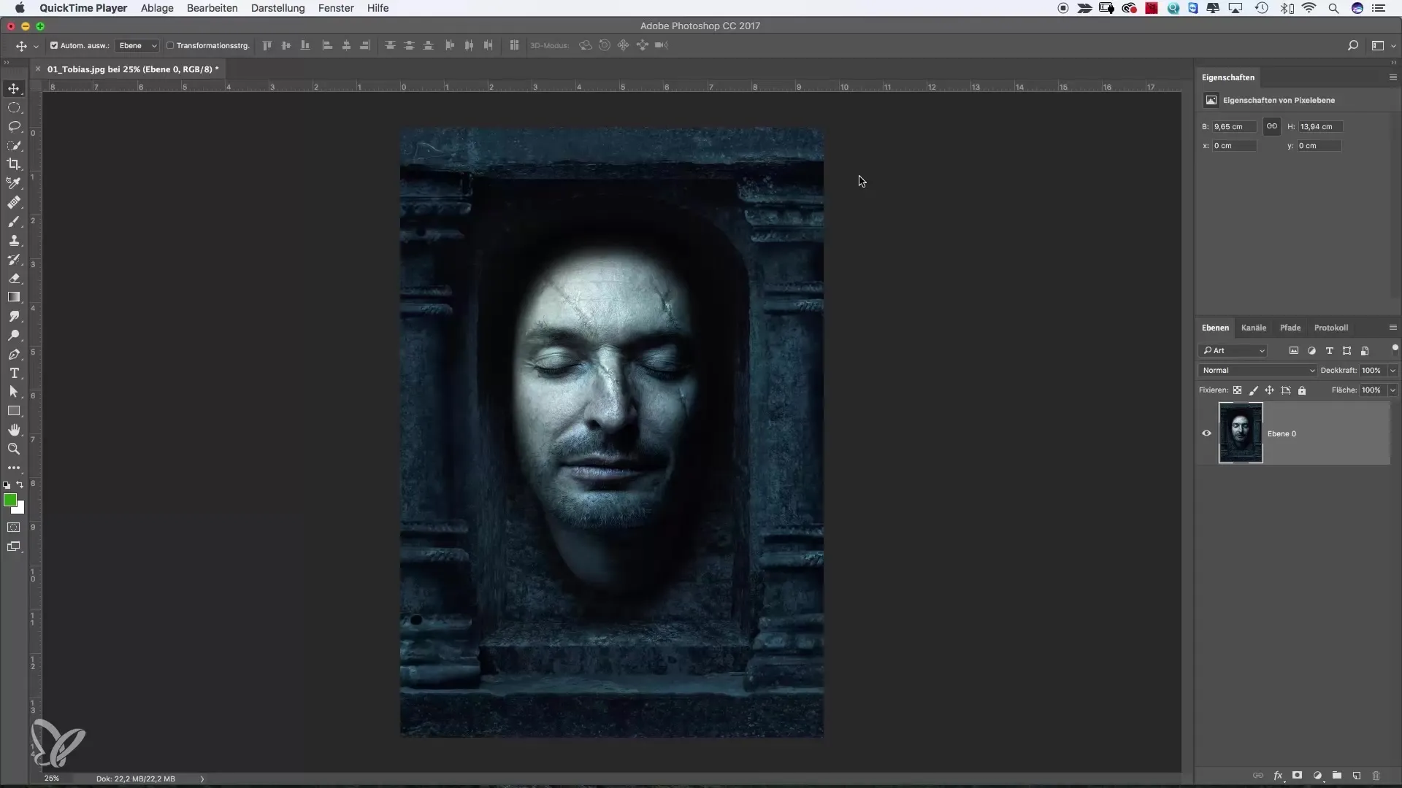Open the Bearbeiten menu
The width and height of the screenshot is (1402, 788).
pyautogui.click(x=212, y=8)
